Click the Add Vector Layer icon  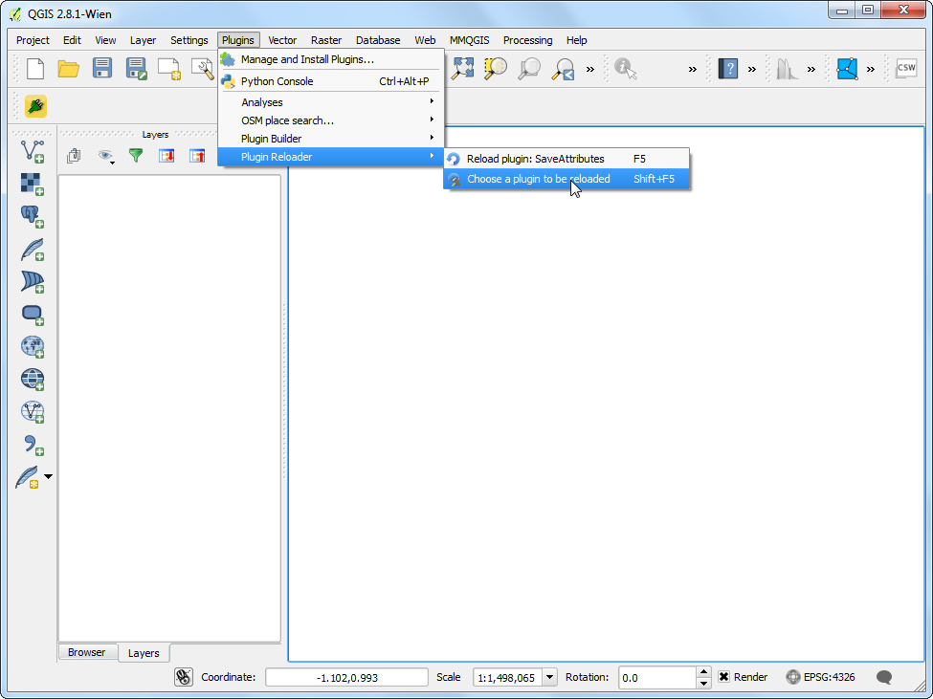point(33,151)
